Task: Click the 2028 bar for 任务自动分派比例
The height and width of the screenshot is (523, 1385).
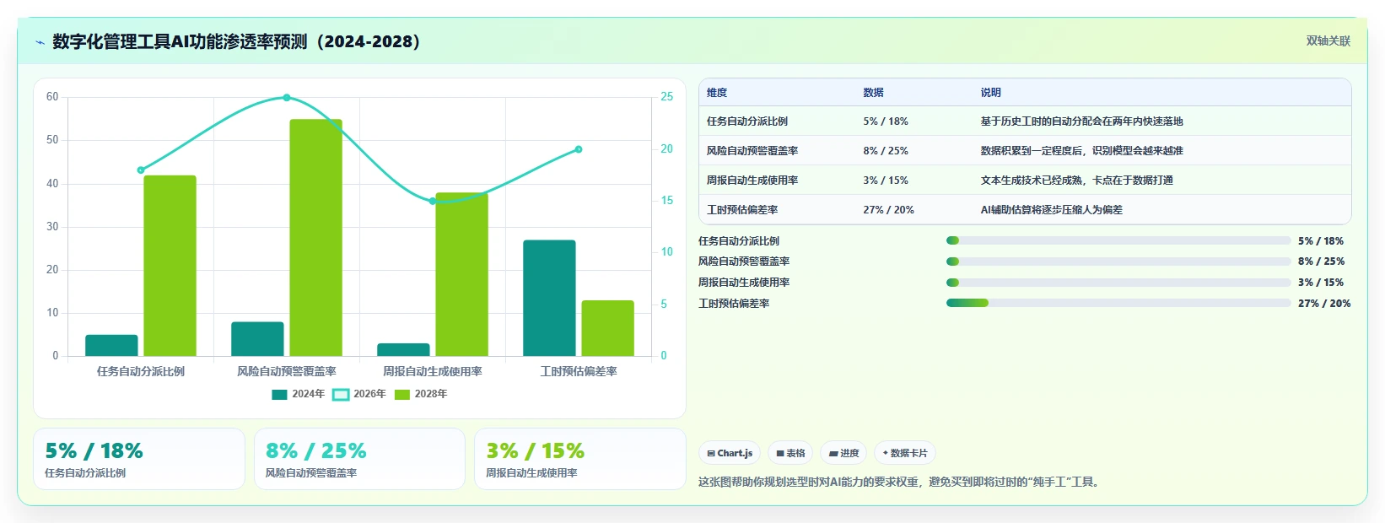Action: tap(170, 266)
